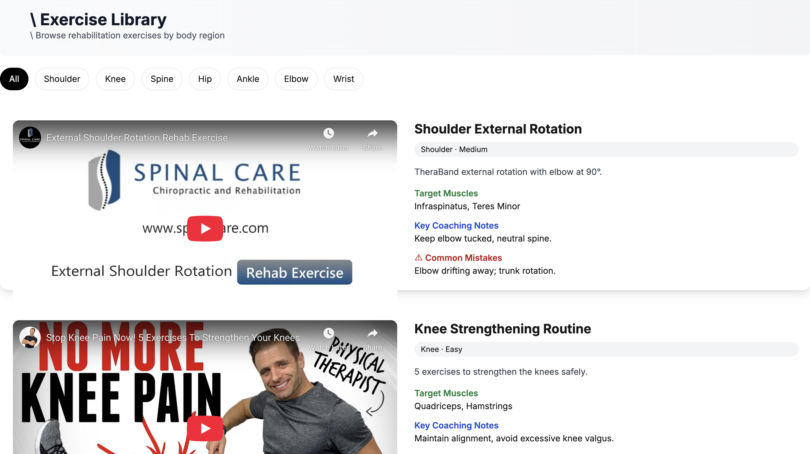Play the External Shoulder Rotation video
This screenshot has height=454, width=810.
205,229
